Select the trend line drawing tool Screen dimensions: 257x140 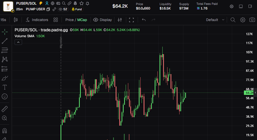point(5,41)
